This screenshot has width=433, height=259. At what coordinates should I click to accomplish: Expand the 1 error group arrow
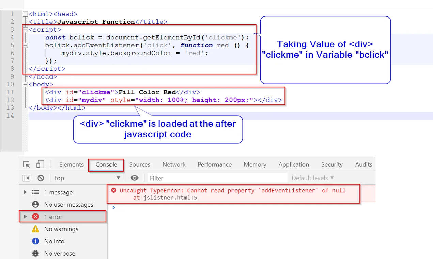25,217
